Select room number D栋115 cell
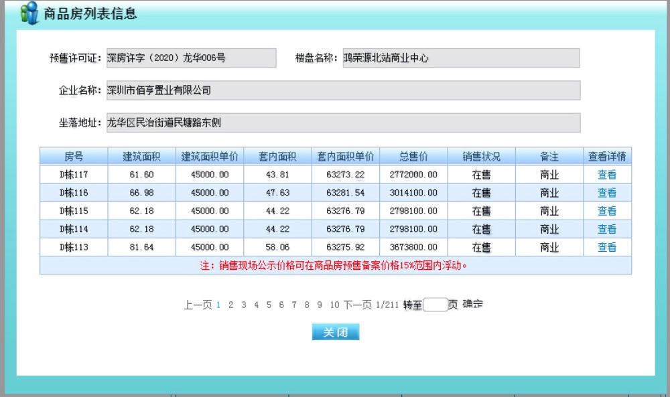This screenshot has height=397, width=670. pyautogui.click(x=74, y=211)
